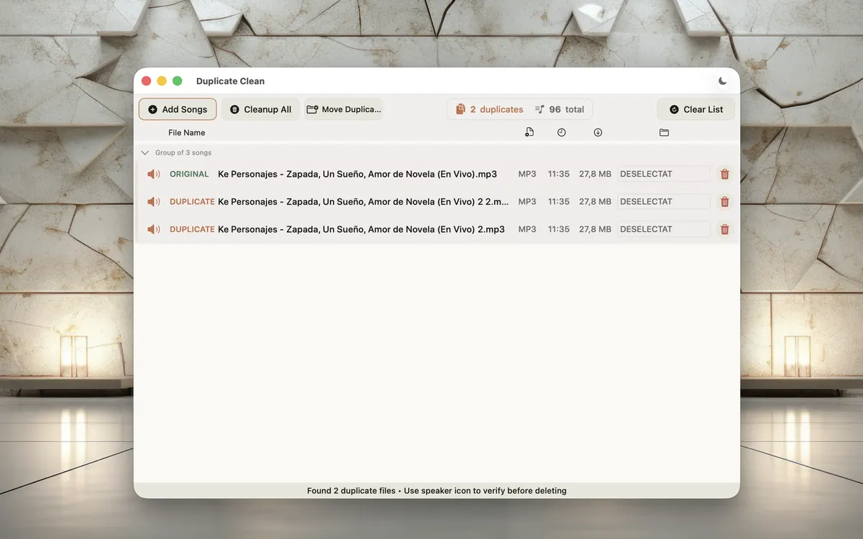
Task: Click the download arrow size column icon
Action: point(597,132)
